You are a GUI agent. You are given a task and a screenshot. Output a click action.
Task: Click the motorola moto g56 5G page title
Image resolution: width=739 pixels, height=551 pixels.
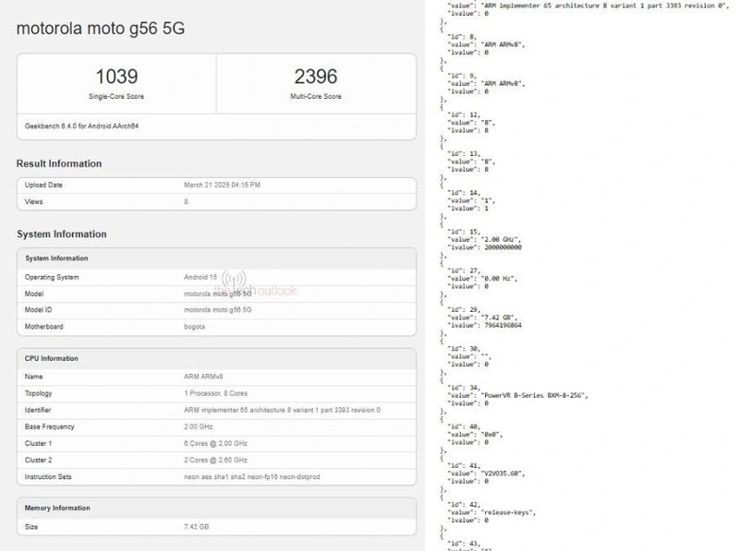101,29
